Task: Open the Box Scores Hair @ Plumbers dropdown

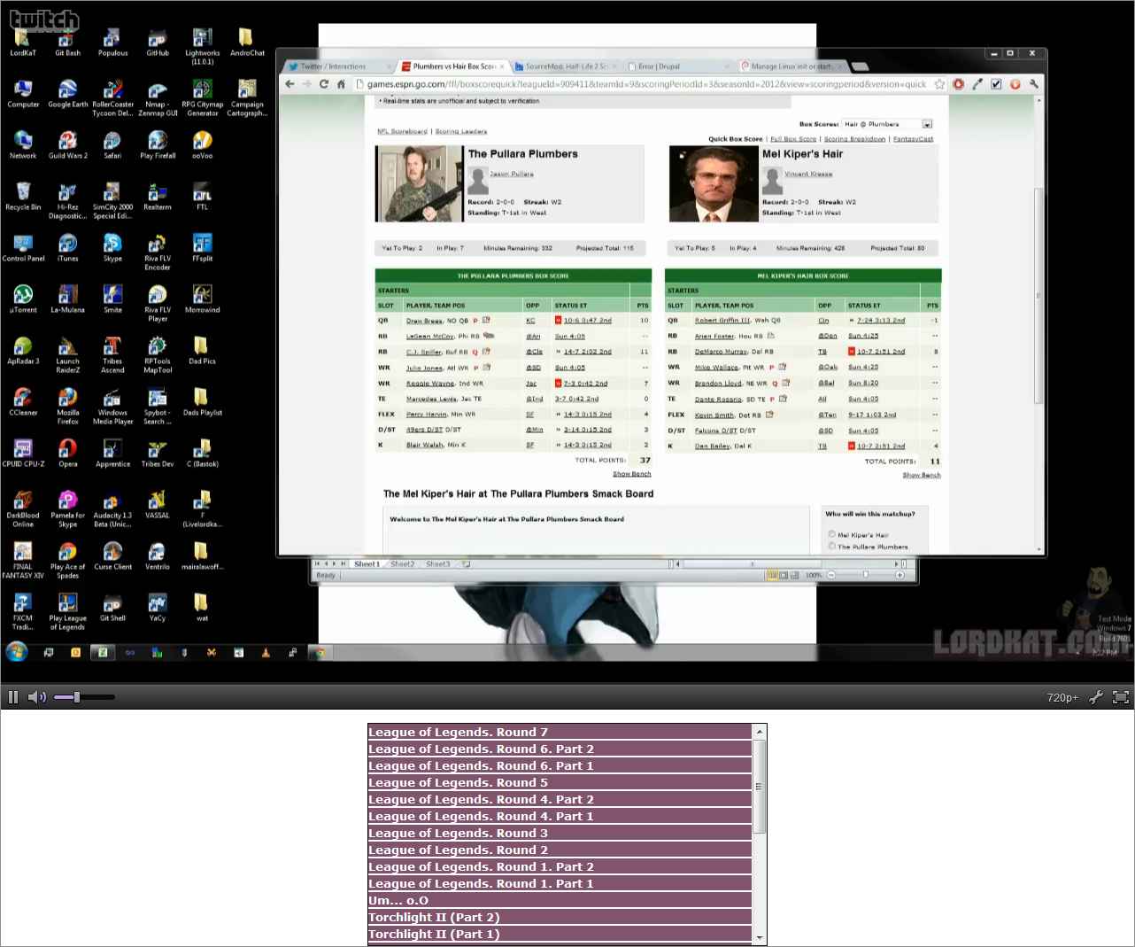Action: point(887,124)
